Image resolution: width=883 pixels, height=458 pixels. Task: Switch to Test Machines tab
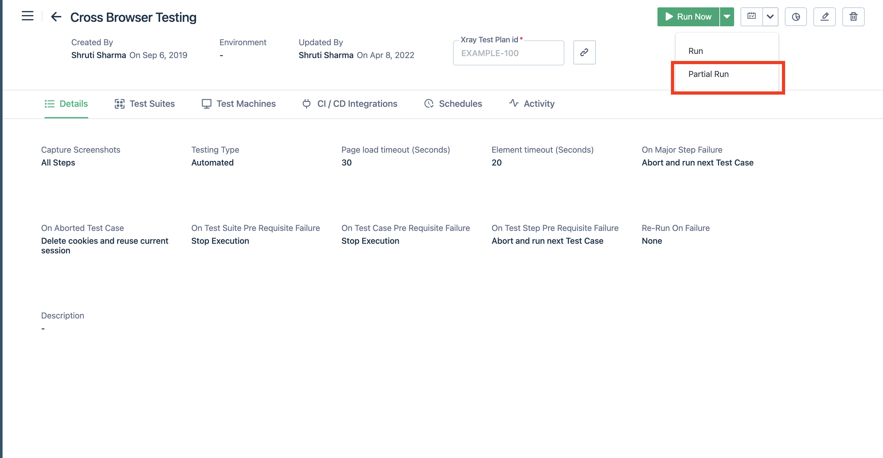[246, 103]
